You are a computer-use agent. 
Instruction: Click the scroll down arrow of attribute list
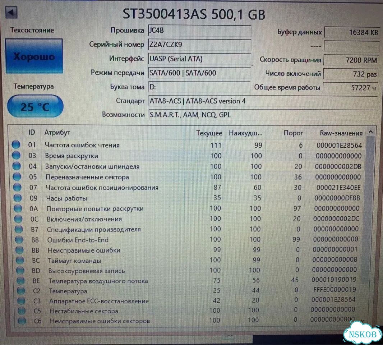tap(363, 320)
